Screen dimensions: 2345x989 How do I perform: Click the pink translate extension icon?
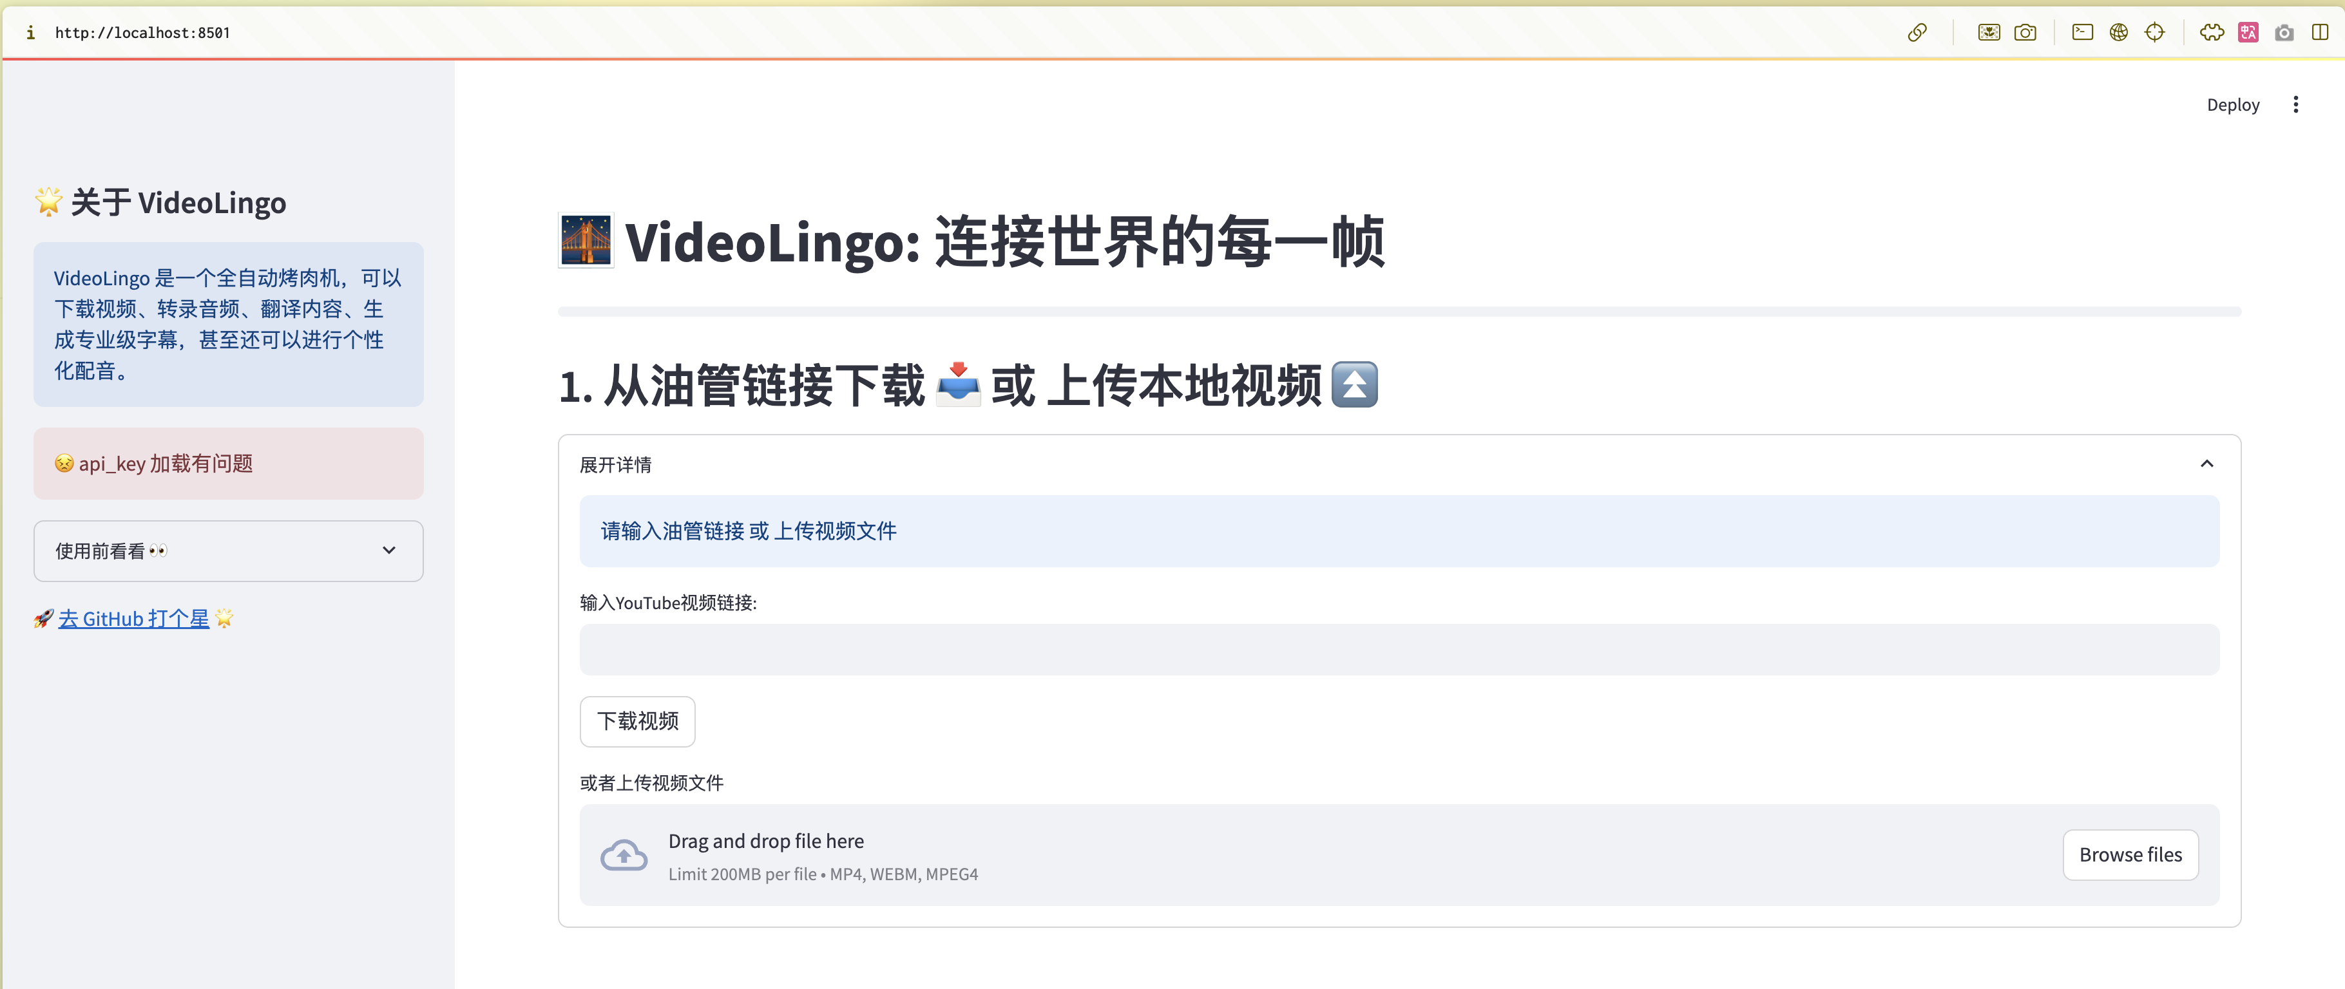(x=2248, y=33)
